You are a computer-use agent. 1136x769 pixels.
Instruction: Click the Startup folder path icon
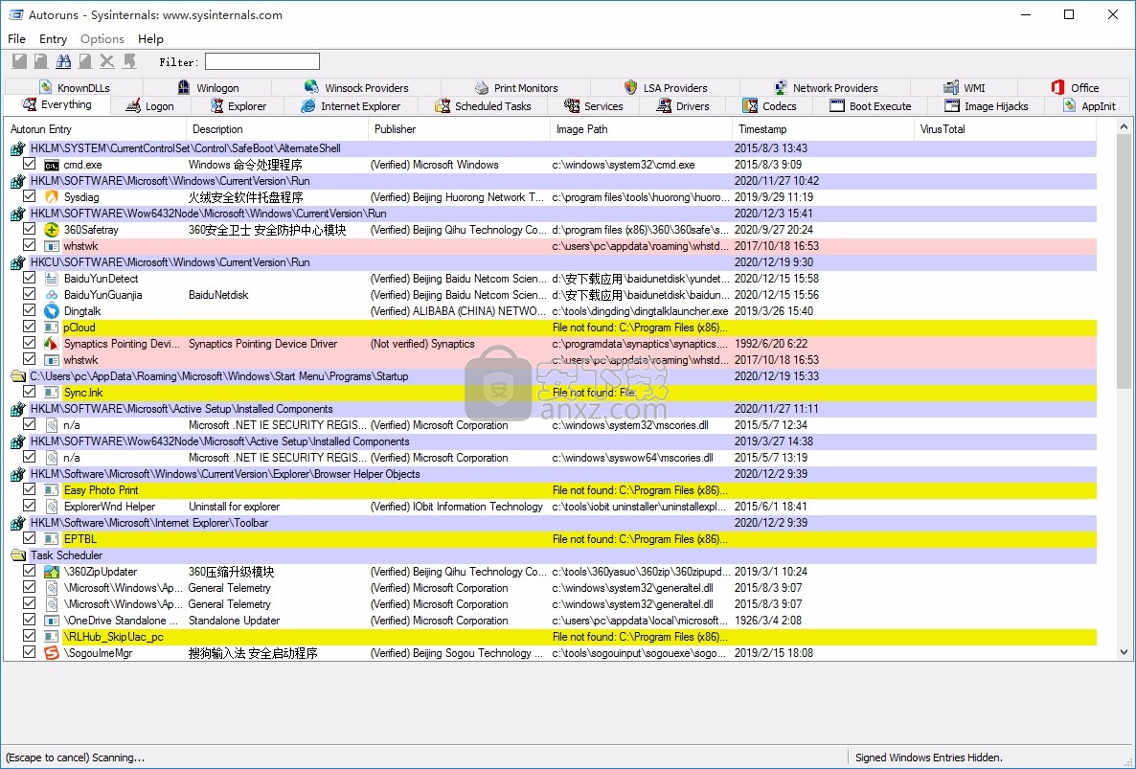[x=18, y=376]
